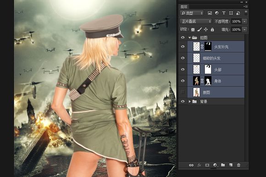Image resolution: width=266 pixels, height=177 pixels.
Task: Expand the 背景 layer group
Action: pyautogui.click(x=190, y=101)
